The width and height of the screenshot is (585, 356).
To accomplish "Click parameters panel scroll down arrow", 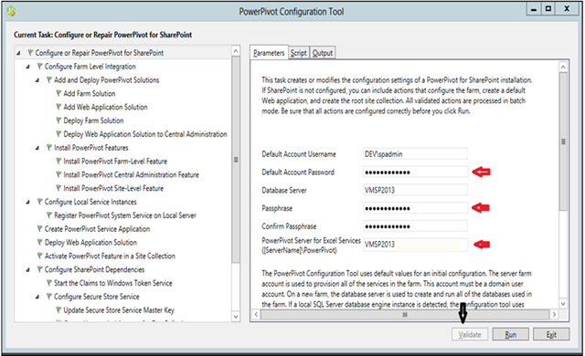I will pos(563,304).
